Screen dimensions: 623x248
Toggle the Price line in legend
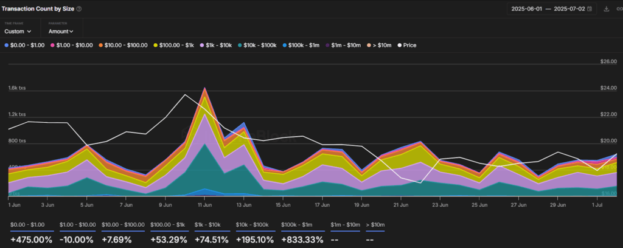click(x=407, y=45)
